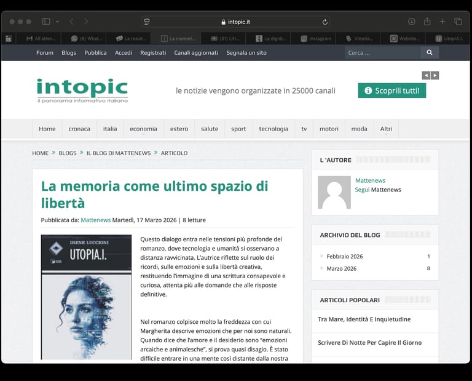
Task: Open the UTOPIA.I. book cover image
Action: pyautogui.click(x=87, y=297)
